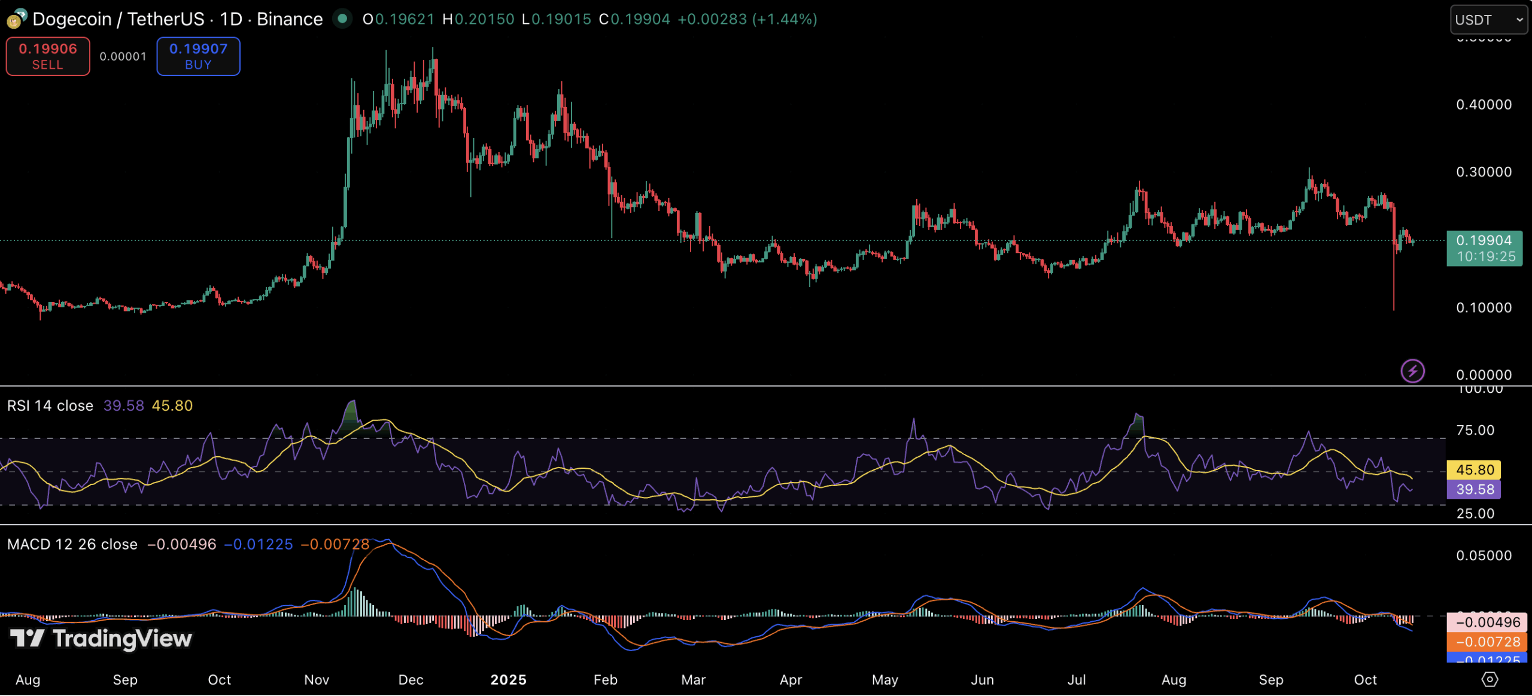Screen dimensions: 1532x696
Task: Click the orange -0.00728 MACD signal tag
Action: click(x=1487, y=642)
